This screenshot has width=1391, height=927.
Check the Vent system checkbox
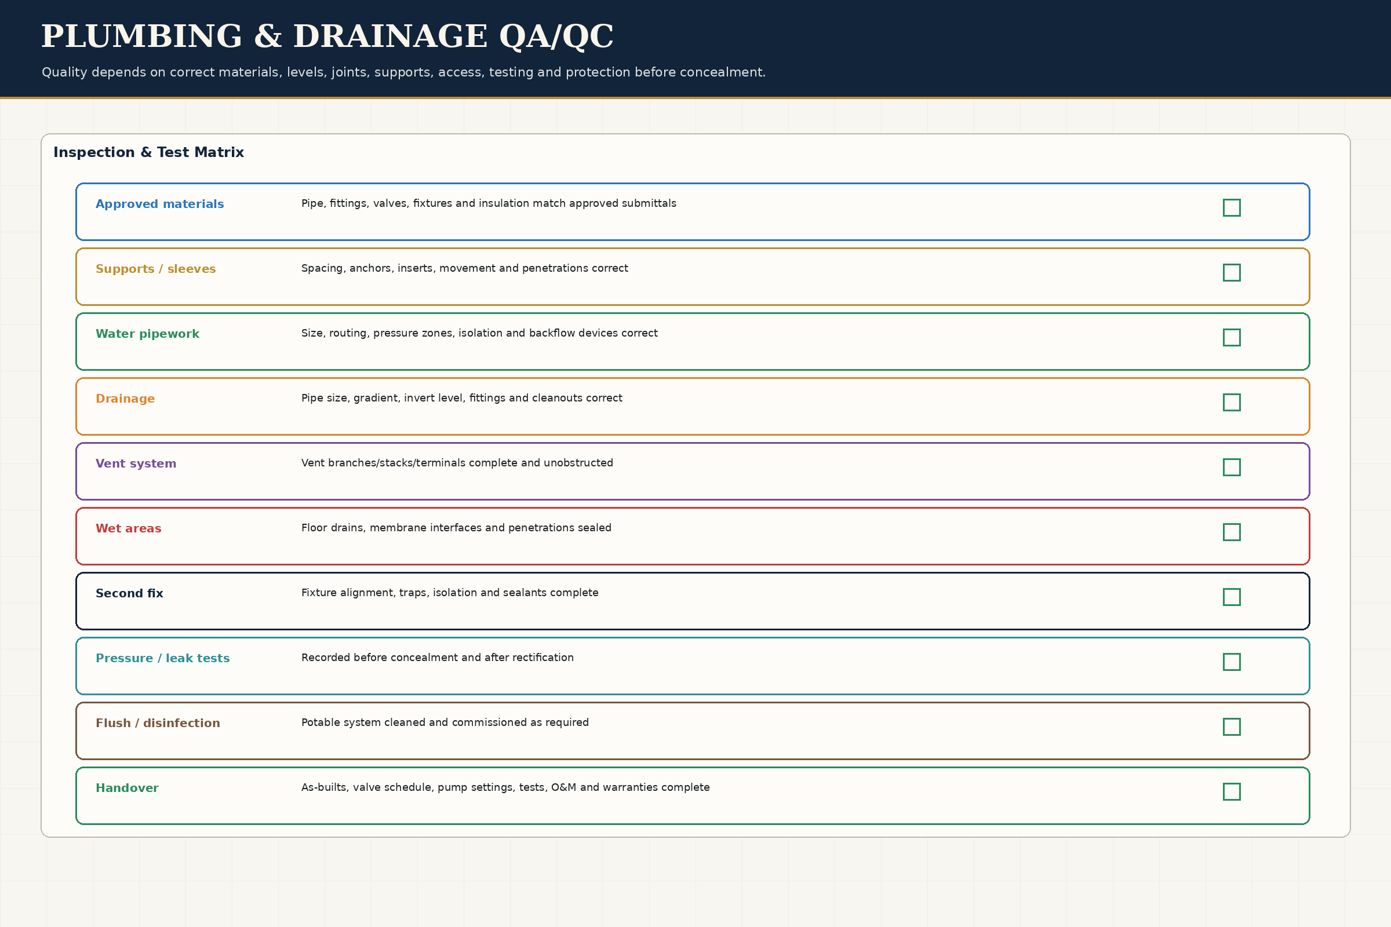(1232, 467)
